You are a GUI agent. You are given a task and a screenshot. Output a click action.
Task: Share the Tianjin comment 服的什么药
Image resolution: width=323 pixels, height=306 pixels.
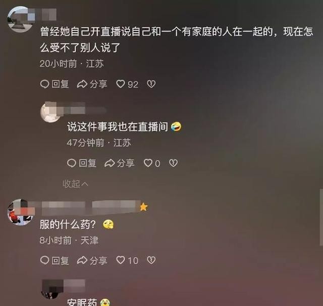(92, 260)
